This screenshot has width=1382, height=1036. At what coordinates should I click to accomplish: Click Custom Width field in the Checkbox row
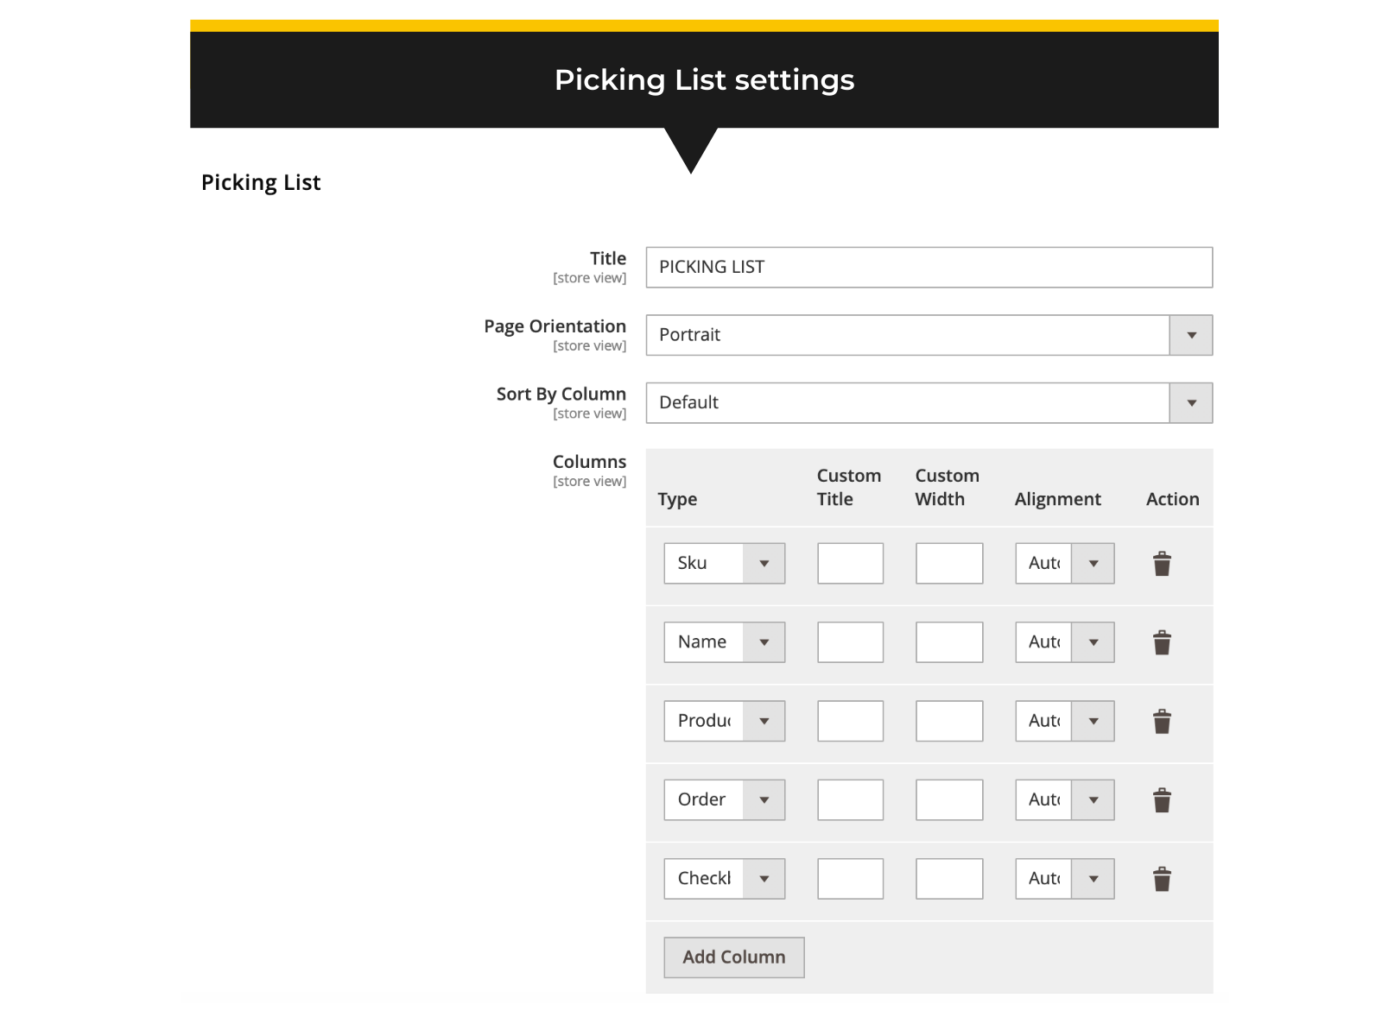click(948, 878)
